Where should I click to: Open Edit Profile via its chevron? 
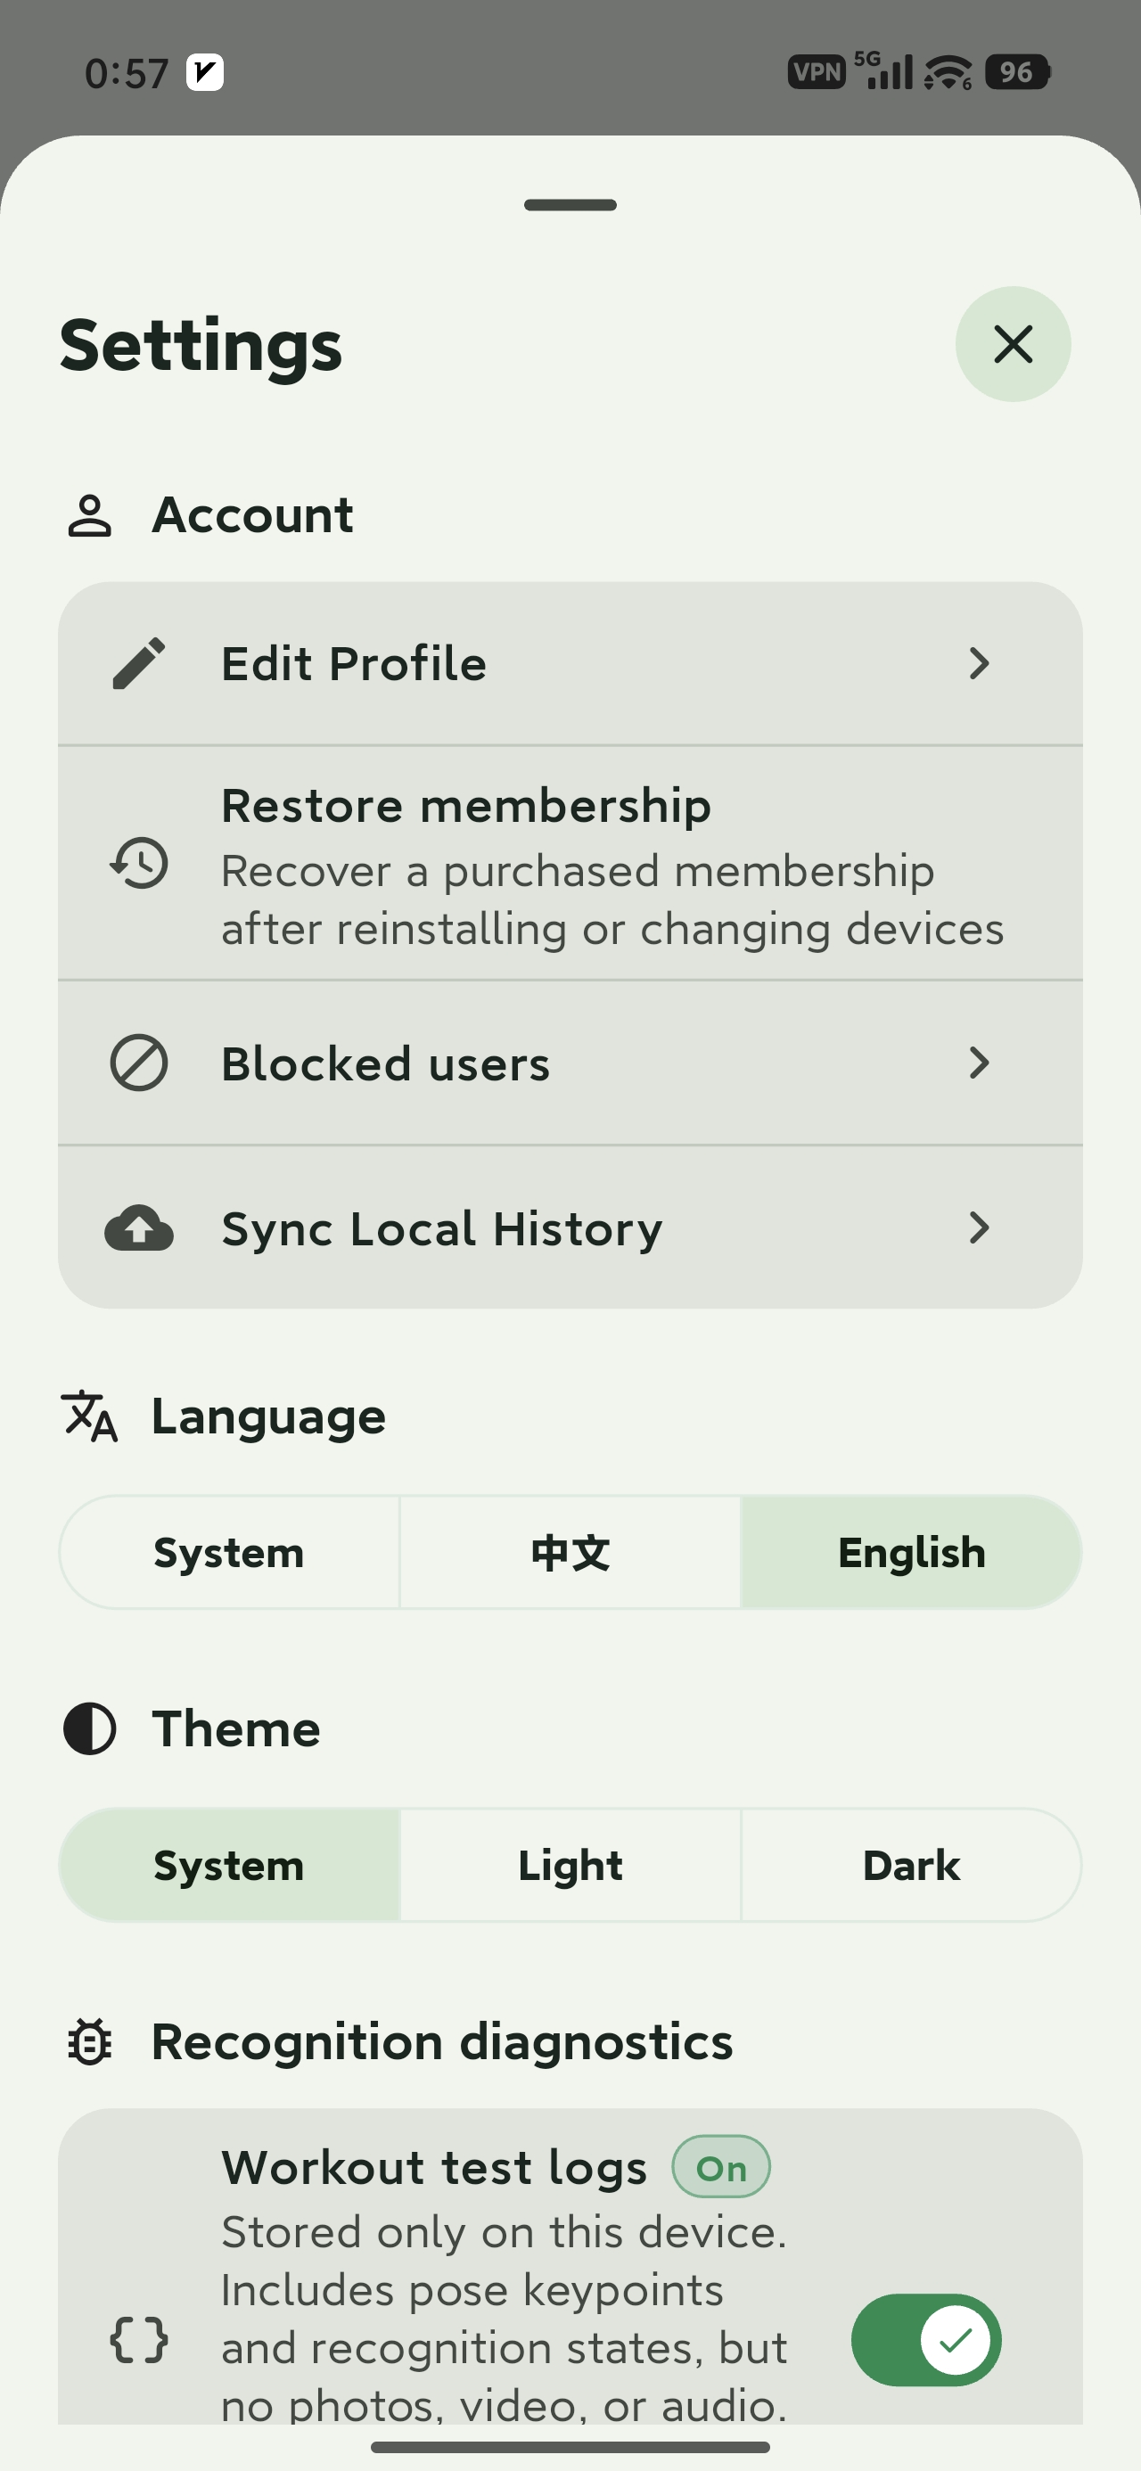point(979,663)
